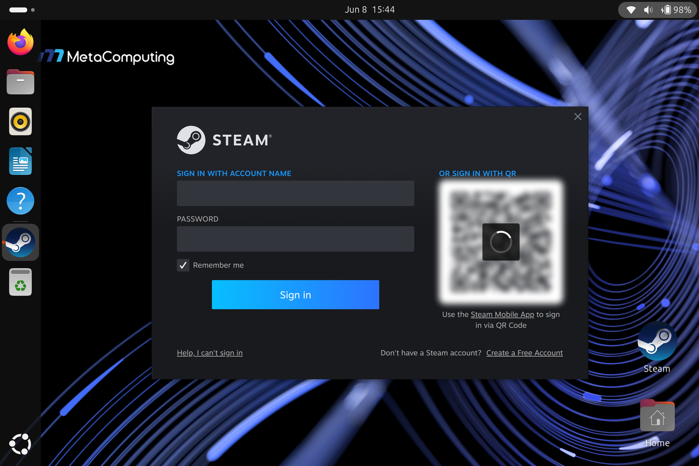This screenshot has width=699, height=466.
Task: Follow the Help, I can't sign in link
Action: pos(210,353)
